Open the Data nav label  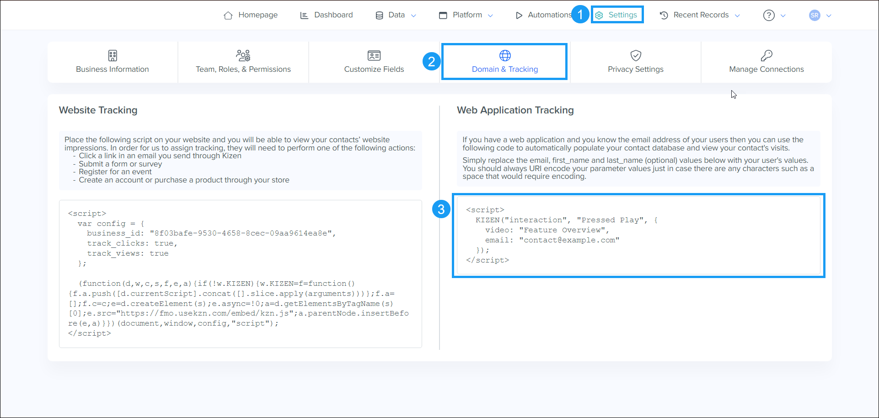tap(397, 15)
